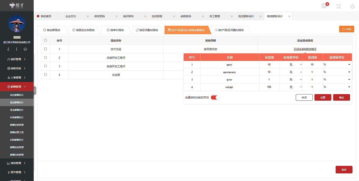
Task: Expand the 组织管理 sidebar menu
Action: (x=17, y=59)
